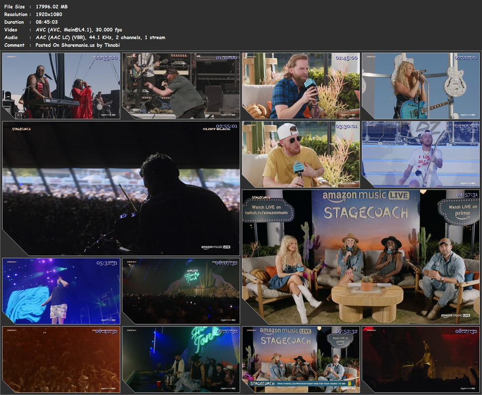Open the thumbnail timestamped 05:32:31
This screenshot has height=395, width=482.
coord(61,291)
